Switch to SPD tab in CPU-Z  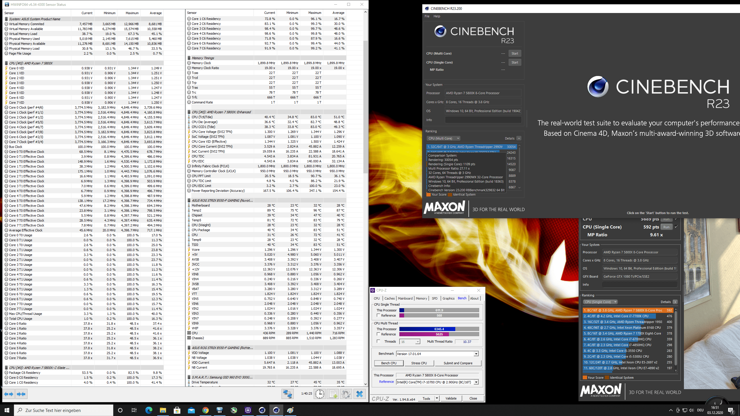coord(434,298)
